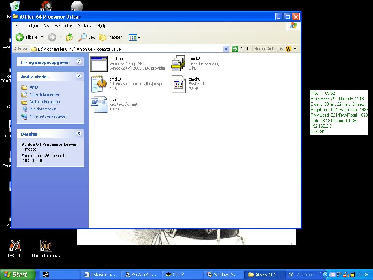The width and height of the screenshot is (373, 280).
Task: Open the Favoritter menu
Action: point(63,26)
